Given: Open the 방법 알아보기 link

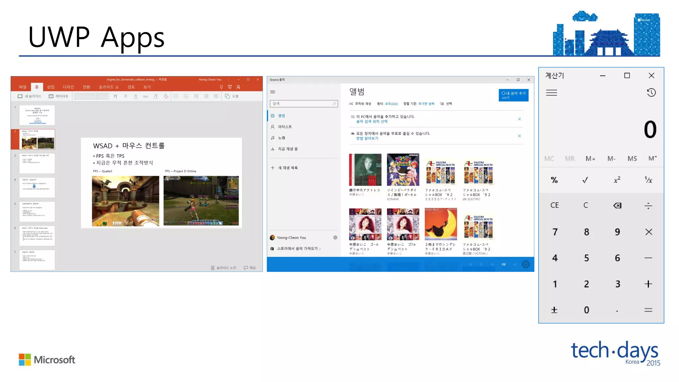Looking at the screenshot, I should pos(367,139).
